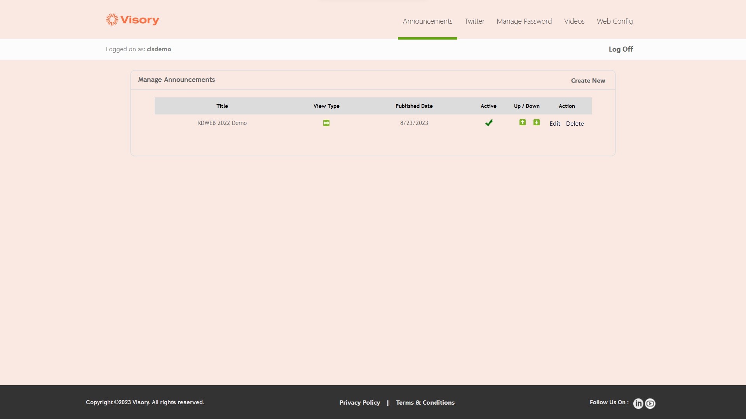The width and height of the screenshot is (746, 419).
Task: Edit the RDWEB 2022 Demo announcement
Action: (554, 123)
